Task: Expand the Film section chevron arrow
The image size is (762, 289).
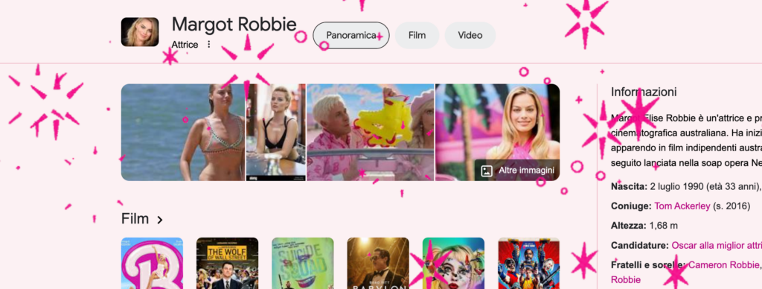Action: pyautogui.click(x=159, y=220)
